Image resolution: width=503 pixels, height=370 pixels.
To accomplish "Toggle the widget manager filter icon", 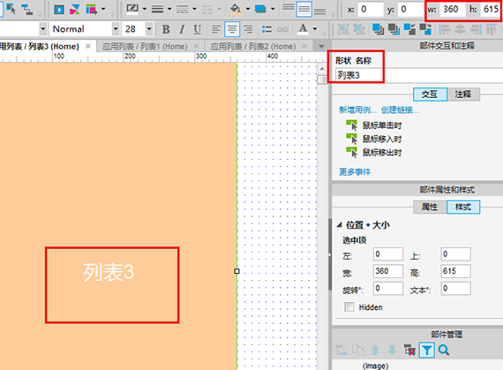I will 426,350.
